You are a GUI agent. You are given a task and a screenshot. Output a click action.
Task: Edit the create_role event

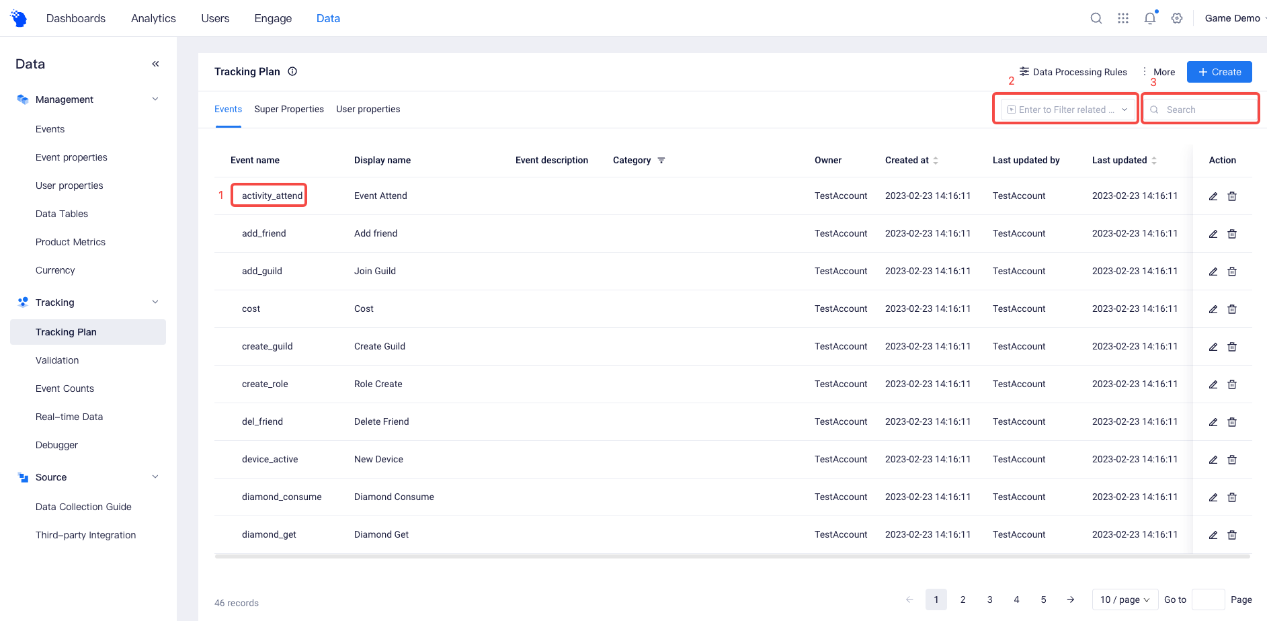point(1213,384)
